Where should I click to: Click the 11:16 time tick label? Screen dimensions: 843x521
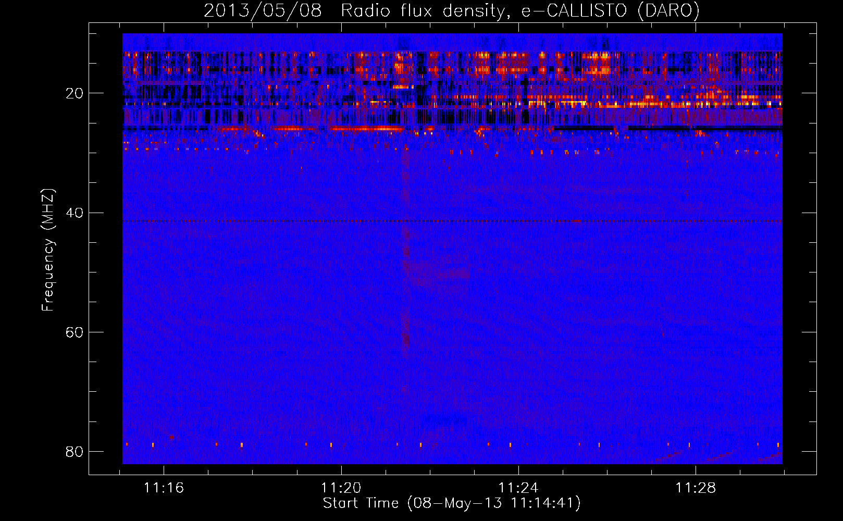click(x=164, y=488)
